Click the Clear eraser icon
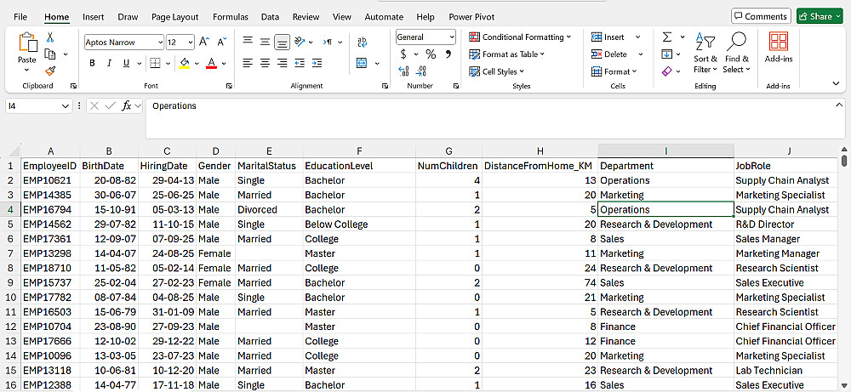This screenshot has height=392, width=851. 667,71
